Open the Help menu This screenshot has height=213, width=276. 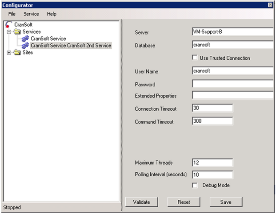tap(52, 14)
